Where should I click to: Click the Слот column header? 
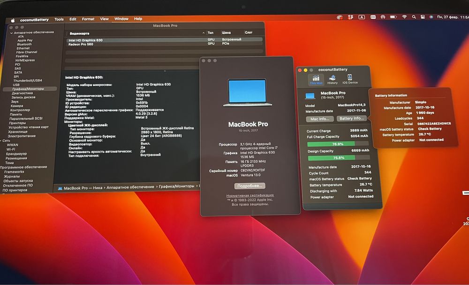point(249,32)
